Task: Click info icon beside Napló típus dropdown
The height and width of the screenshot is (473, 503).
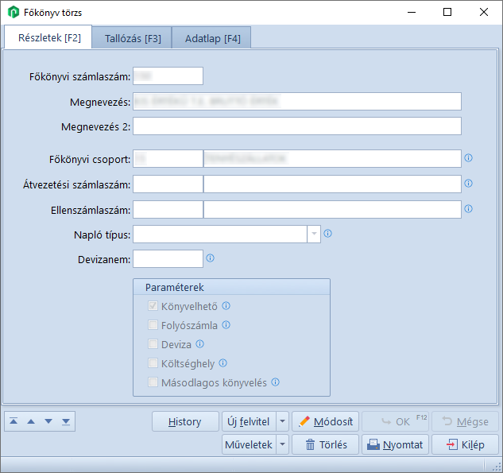Action: tap(327, 234)
